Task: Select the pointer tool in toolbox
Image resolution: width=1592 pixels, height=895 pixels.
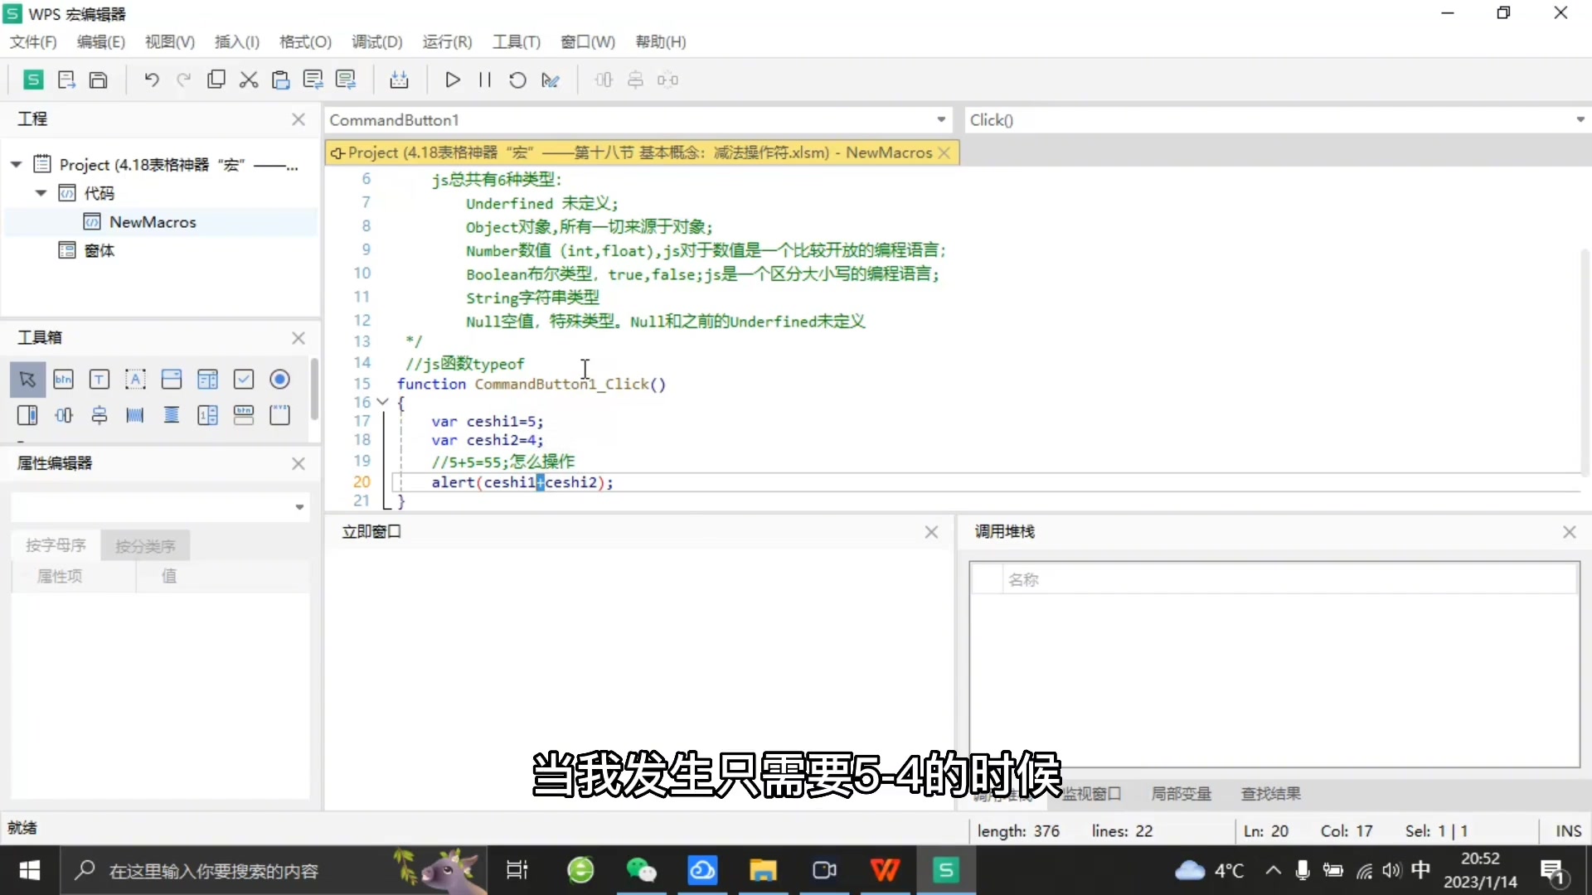Action: coord(27,380)
